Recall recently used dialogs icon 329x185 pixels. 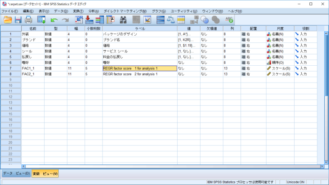[41, 20]
